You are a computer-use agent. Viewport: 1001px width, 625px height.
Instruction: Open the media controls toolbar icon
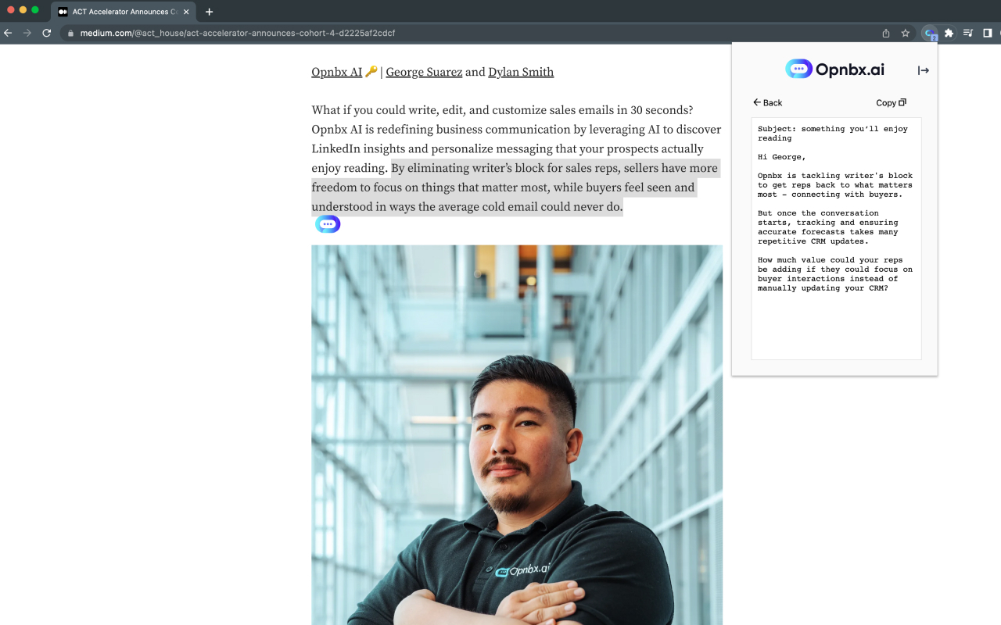(x=968, y=33)
